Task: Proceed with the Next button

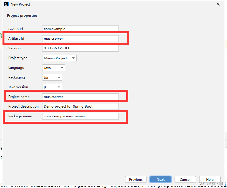Action: (x=161, y=179)
